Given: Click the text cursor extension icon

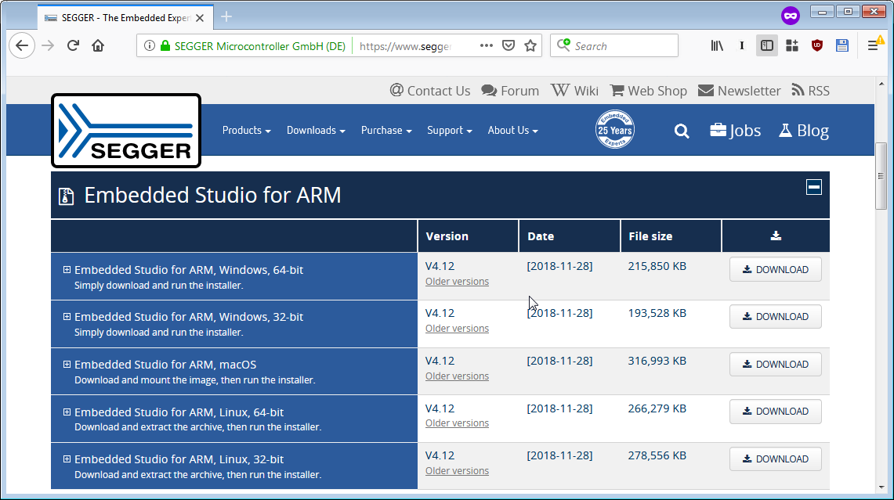Looking at the screenshot, I should coord(742,45).
